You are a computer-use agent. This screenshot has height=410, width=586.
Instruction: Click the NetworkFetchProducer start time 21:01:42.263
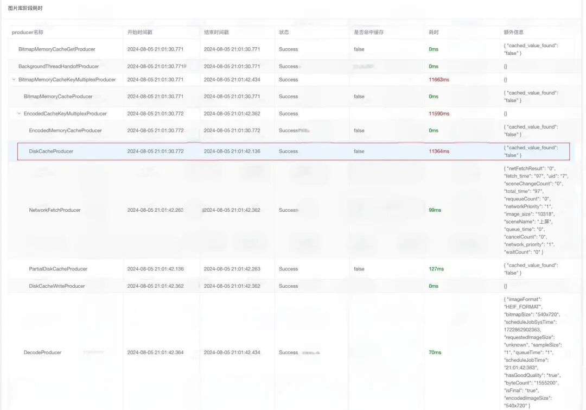pyautogui.click(x=156, y=210)
